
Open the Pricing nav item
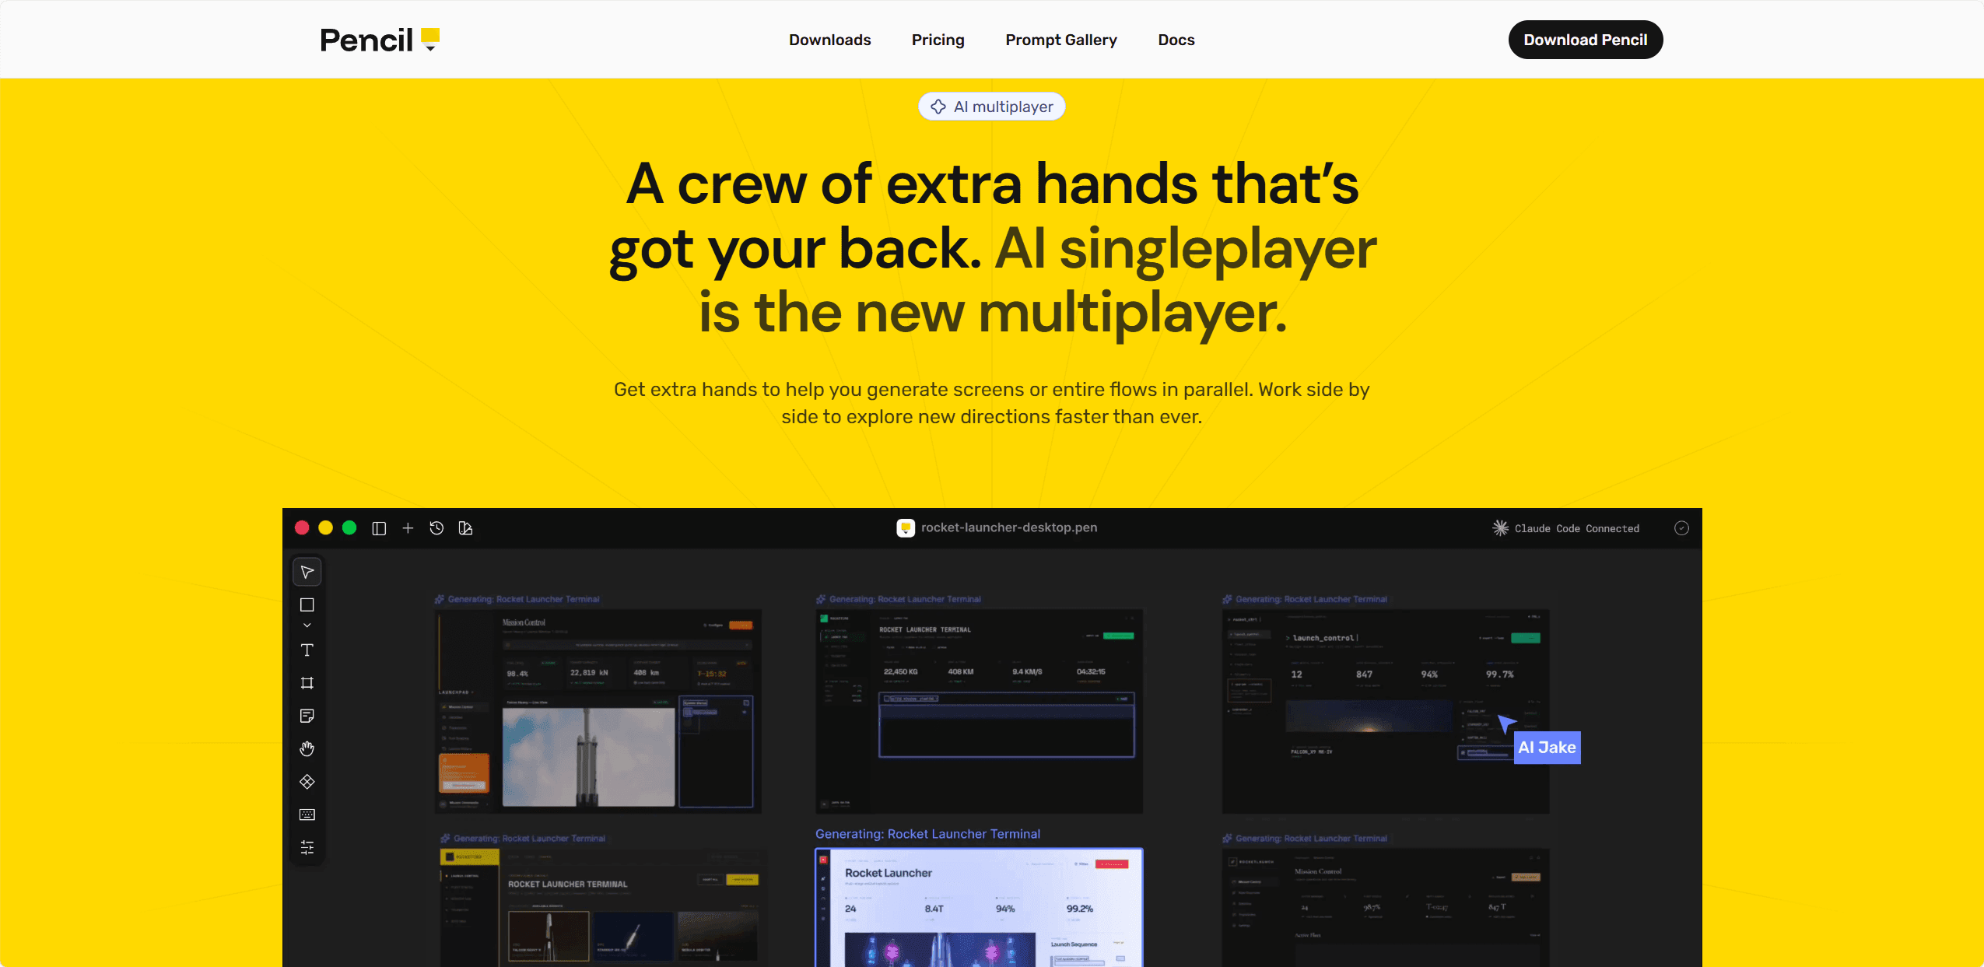938,40
